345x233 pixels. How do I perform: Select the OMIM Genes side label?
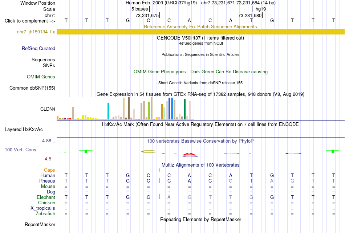[41, 77]
